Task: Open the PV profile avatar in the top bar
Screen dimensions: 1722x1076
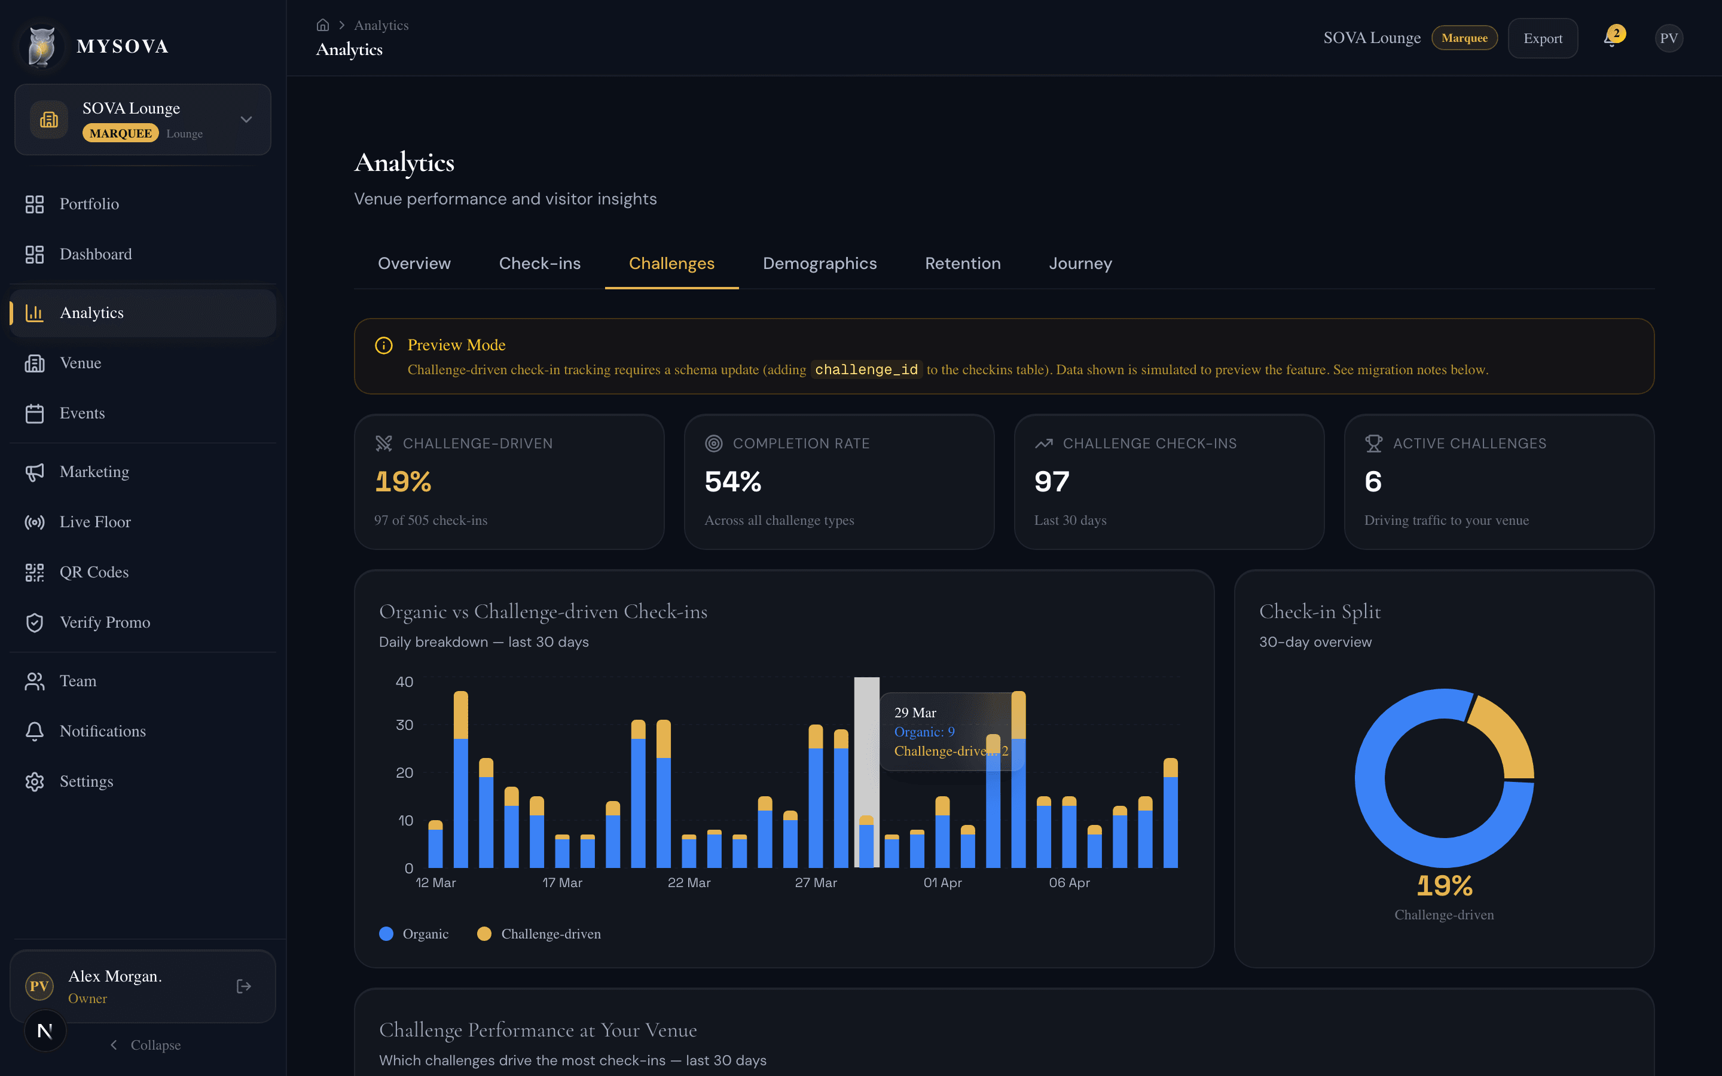Action: pyautogui.click(x=1669, y=38)
